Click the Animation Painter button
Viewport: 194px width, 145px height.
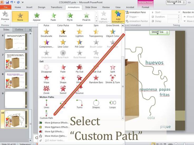(137, 21)
